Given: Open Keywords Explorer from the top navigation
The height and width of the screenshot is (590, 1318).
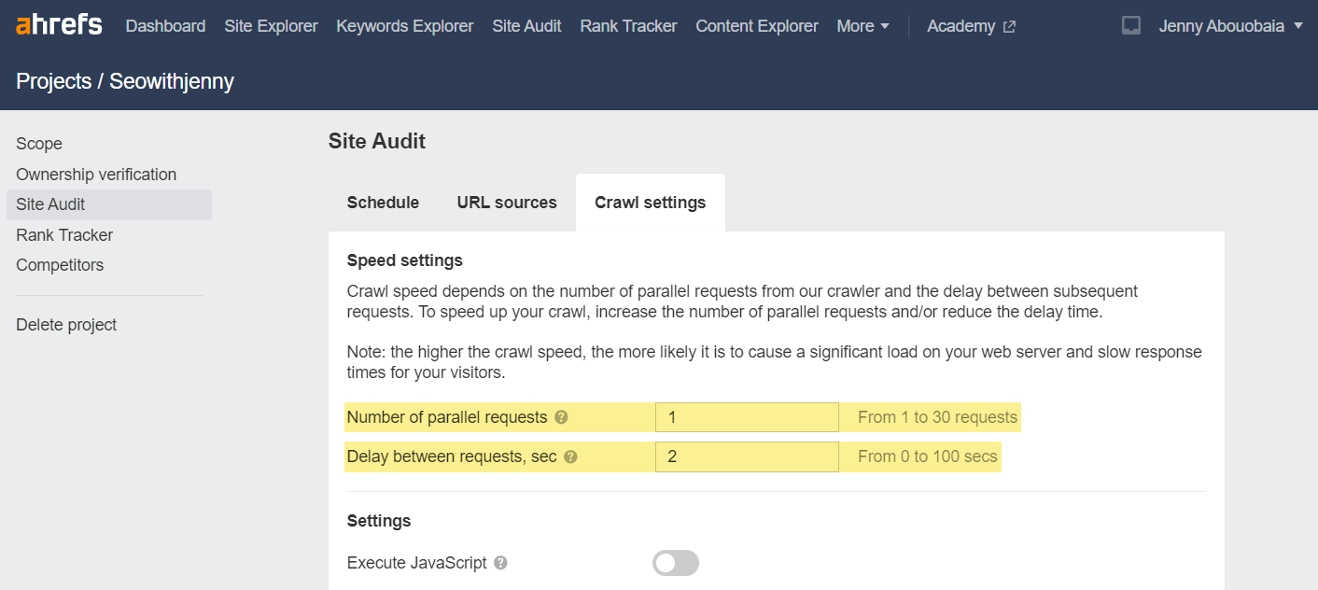Looking at the screenshot, I should (404, 25).
